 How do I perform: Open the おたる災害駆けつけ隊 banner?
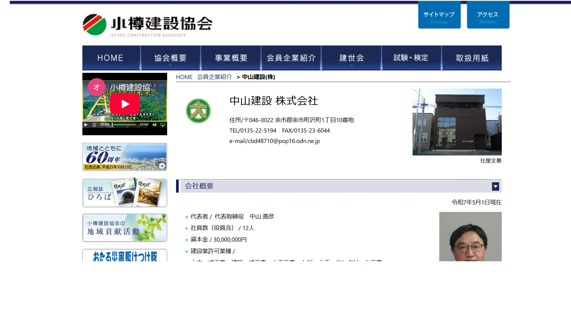point(125,256)
